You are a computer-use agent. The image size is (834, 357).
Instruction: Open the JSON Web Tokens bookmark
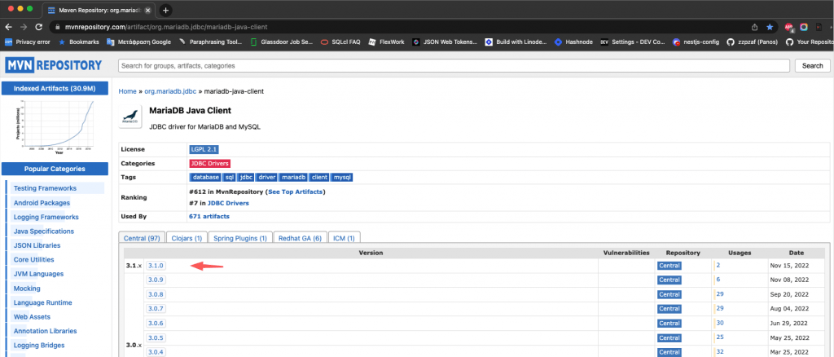(x=446, y=42)
